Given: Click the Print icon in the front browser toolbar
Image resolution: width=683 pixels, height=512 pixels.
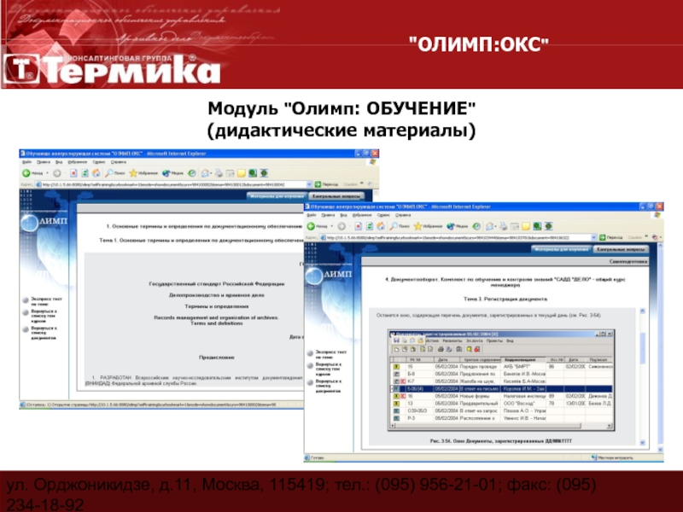Looking at the screenshot, I should (x=504, y=226).
